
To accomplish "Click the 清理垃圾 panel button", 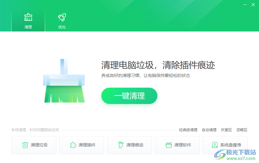I will pyautogui.click(x=34, y=145).
